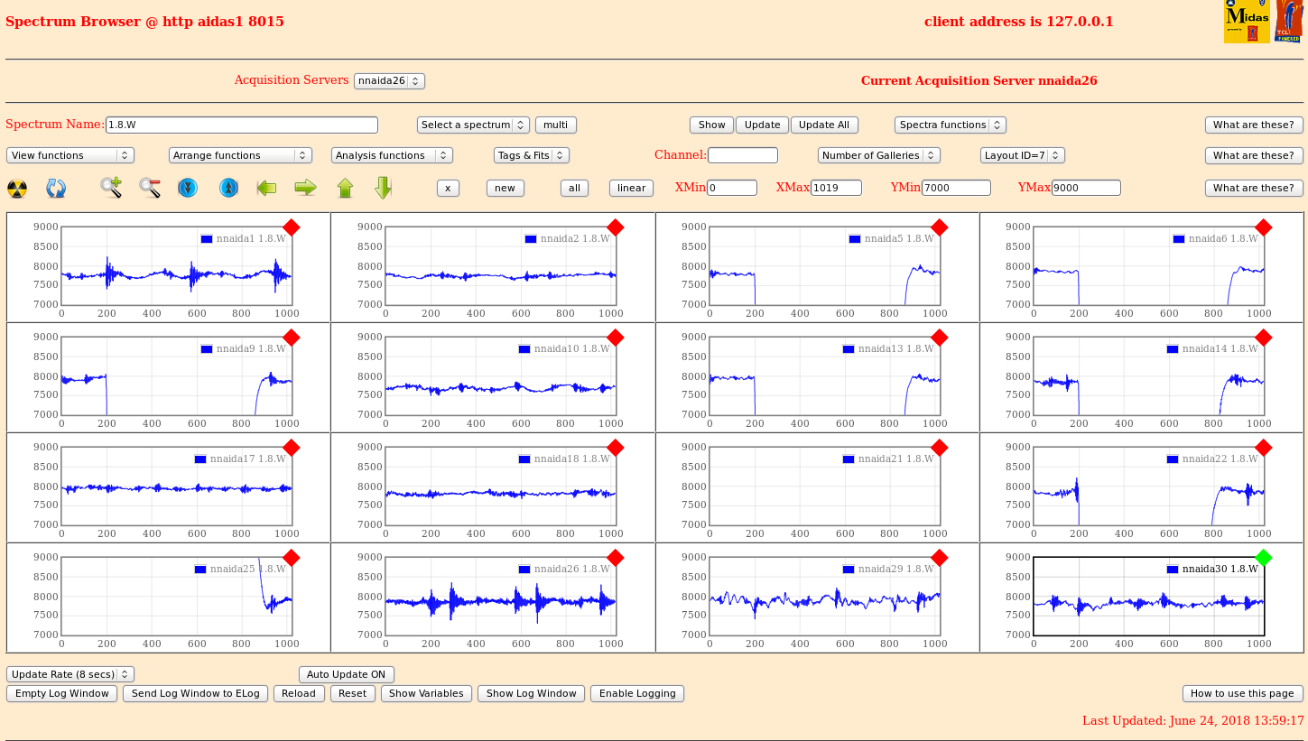
Task: Click What are these? beside Spectra functions
Action: (1254, 125)
